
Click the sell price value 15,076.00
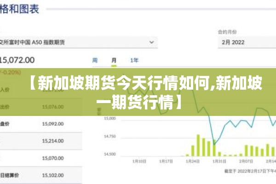point(53,107)
